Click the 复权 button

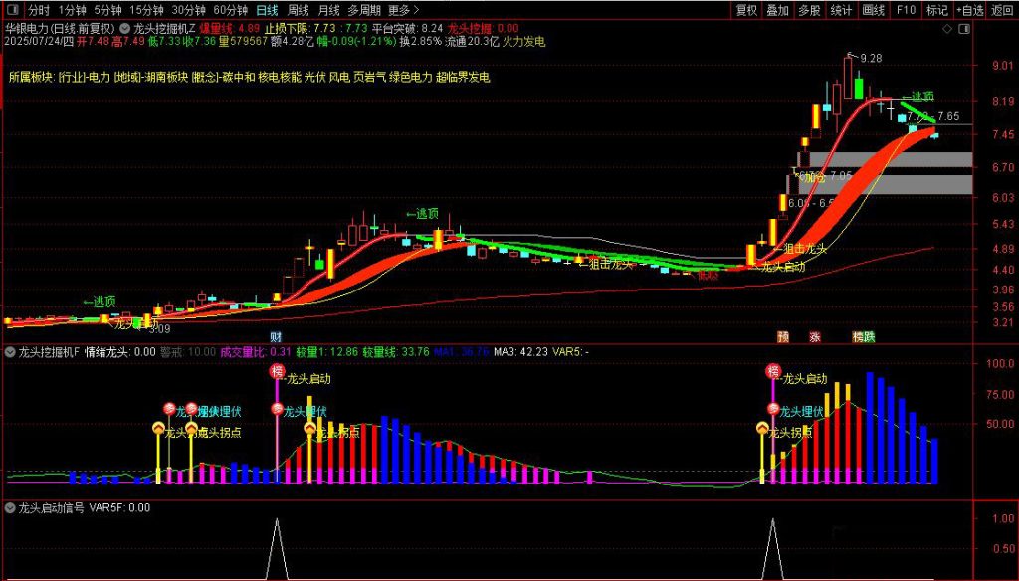click(745, 11)
